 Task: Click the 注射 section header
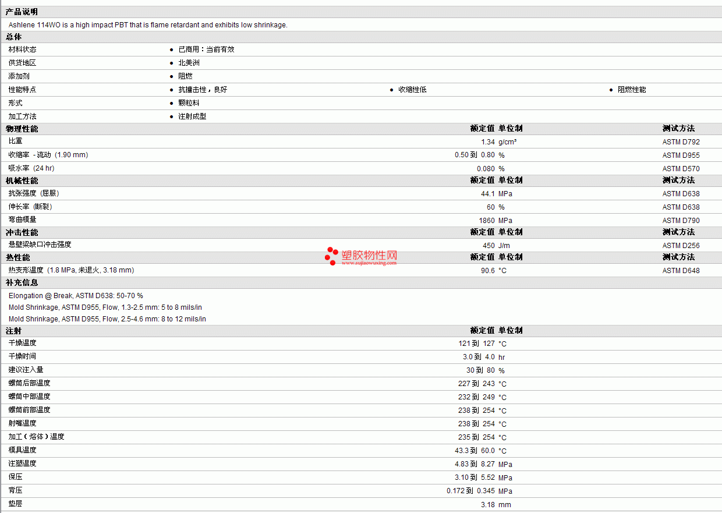click(14, 331)
